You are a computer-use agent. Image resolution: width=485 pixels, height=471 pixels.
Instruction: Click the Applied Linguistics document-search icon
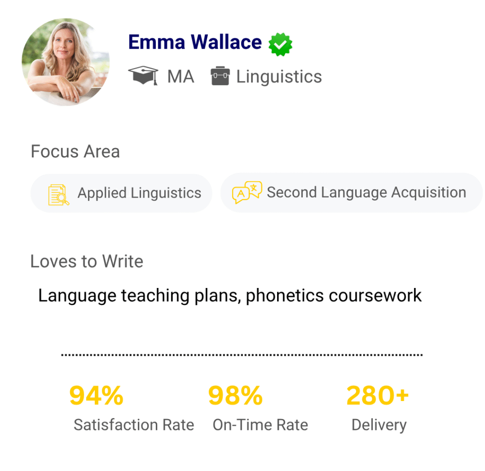(x=59, y=194)
